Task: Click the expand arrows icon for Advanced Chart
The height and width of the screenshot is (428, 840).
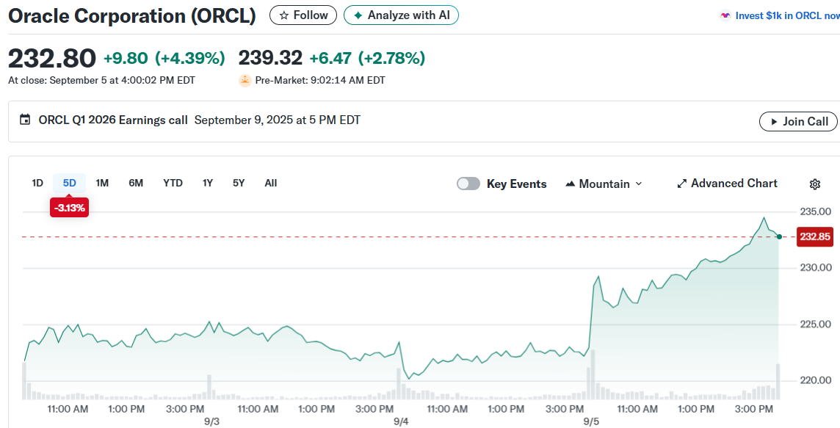Action: point(682,184)
